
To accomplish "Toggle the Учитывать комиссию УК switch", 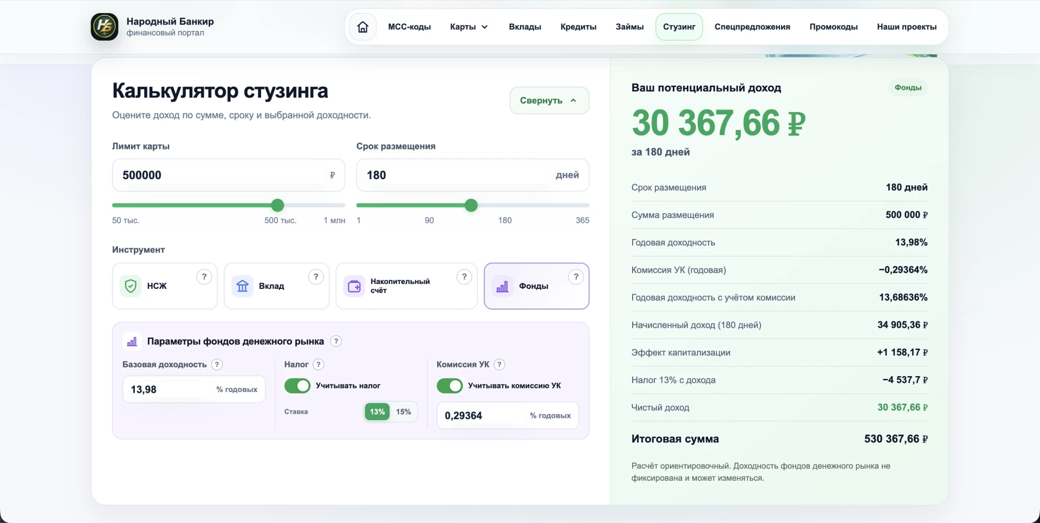I will (450, 386).
